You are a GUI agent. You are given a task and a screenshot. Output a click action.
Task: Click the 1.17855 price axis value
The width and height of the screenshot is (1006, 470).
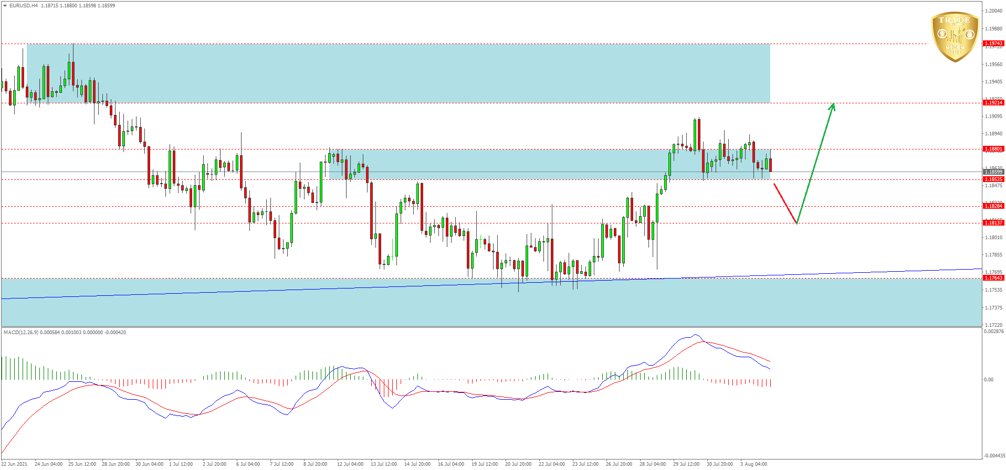tap(994, 255)
